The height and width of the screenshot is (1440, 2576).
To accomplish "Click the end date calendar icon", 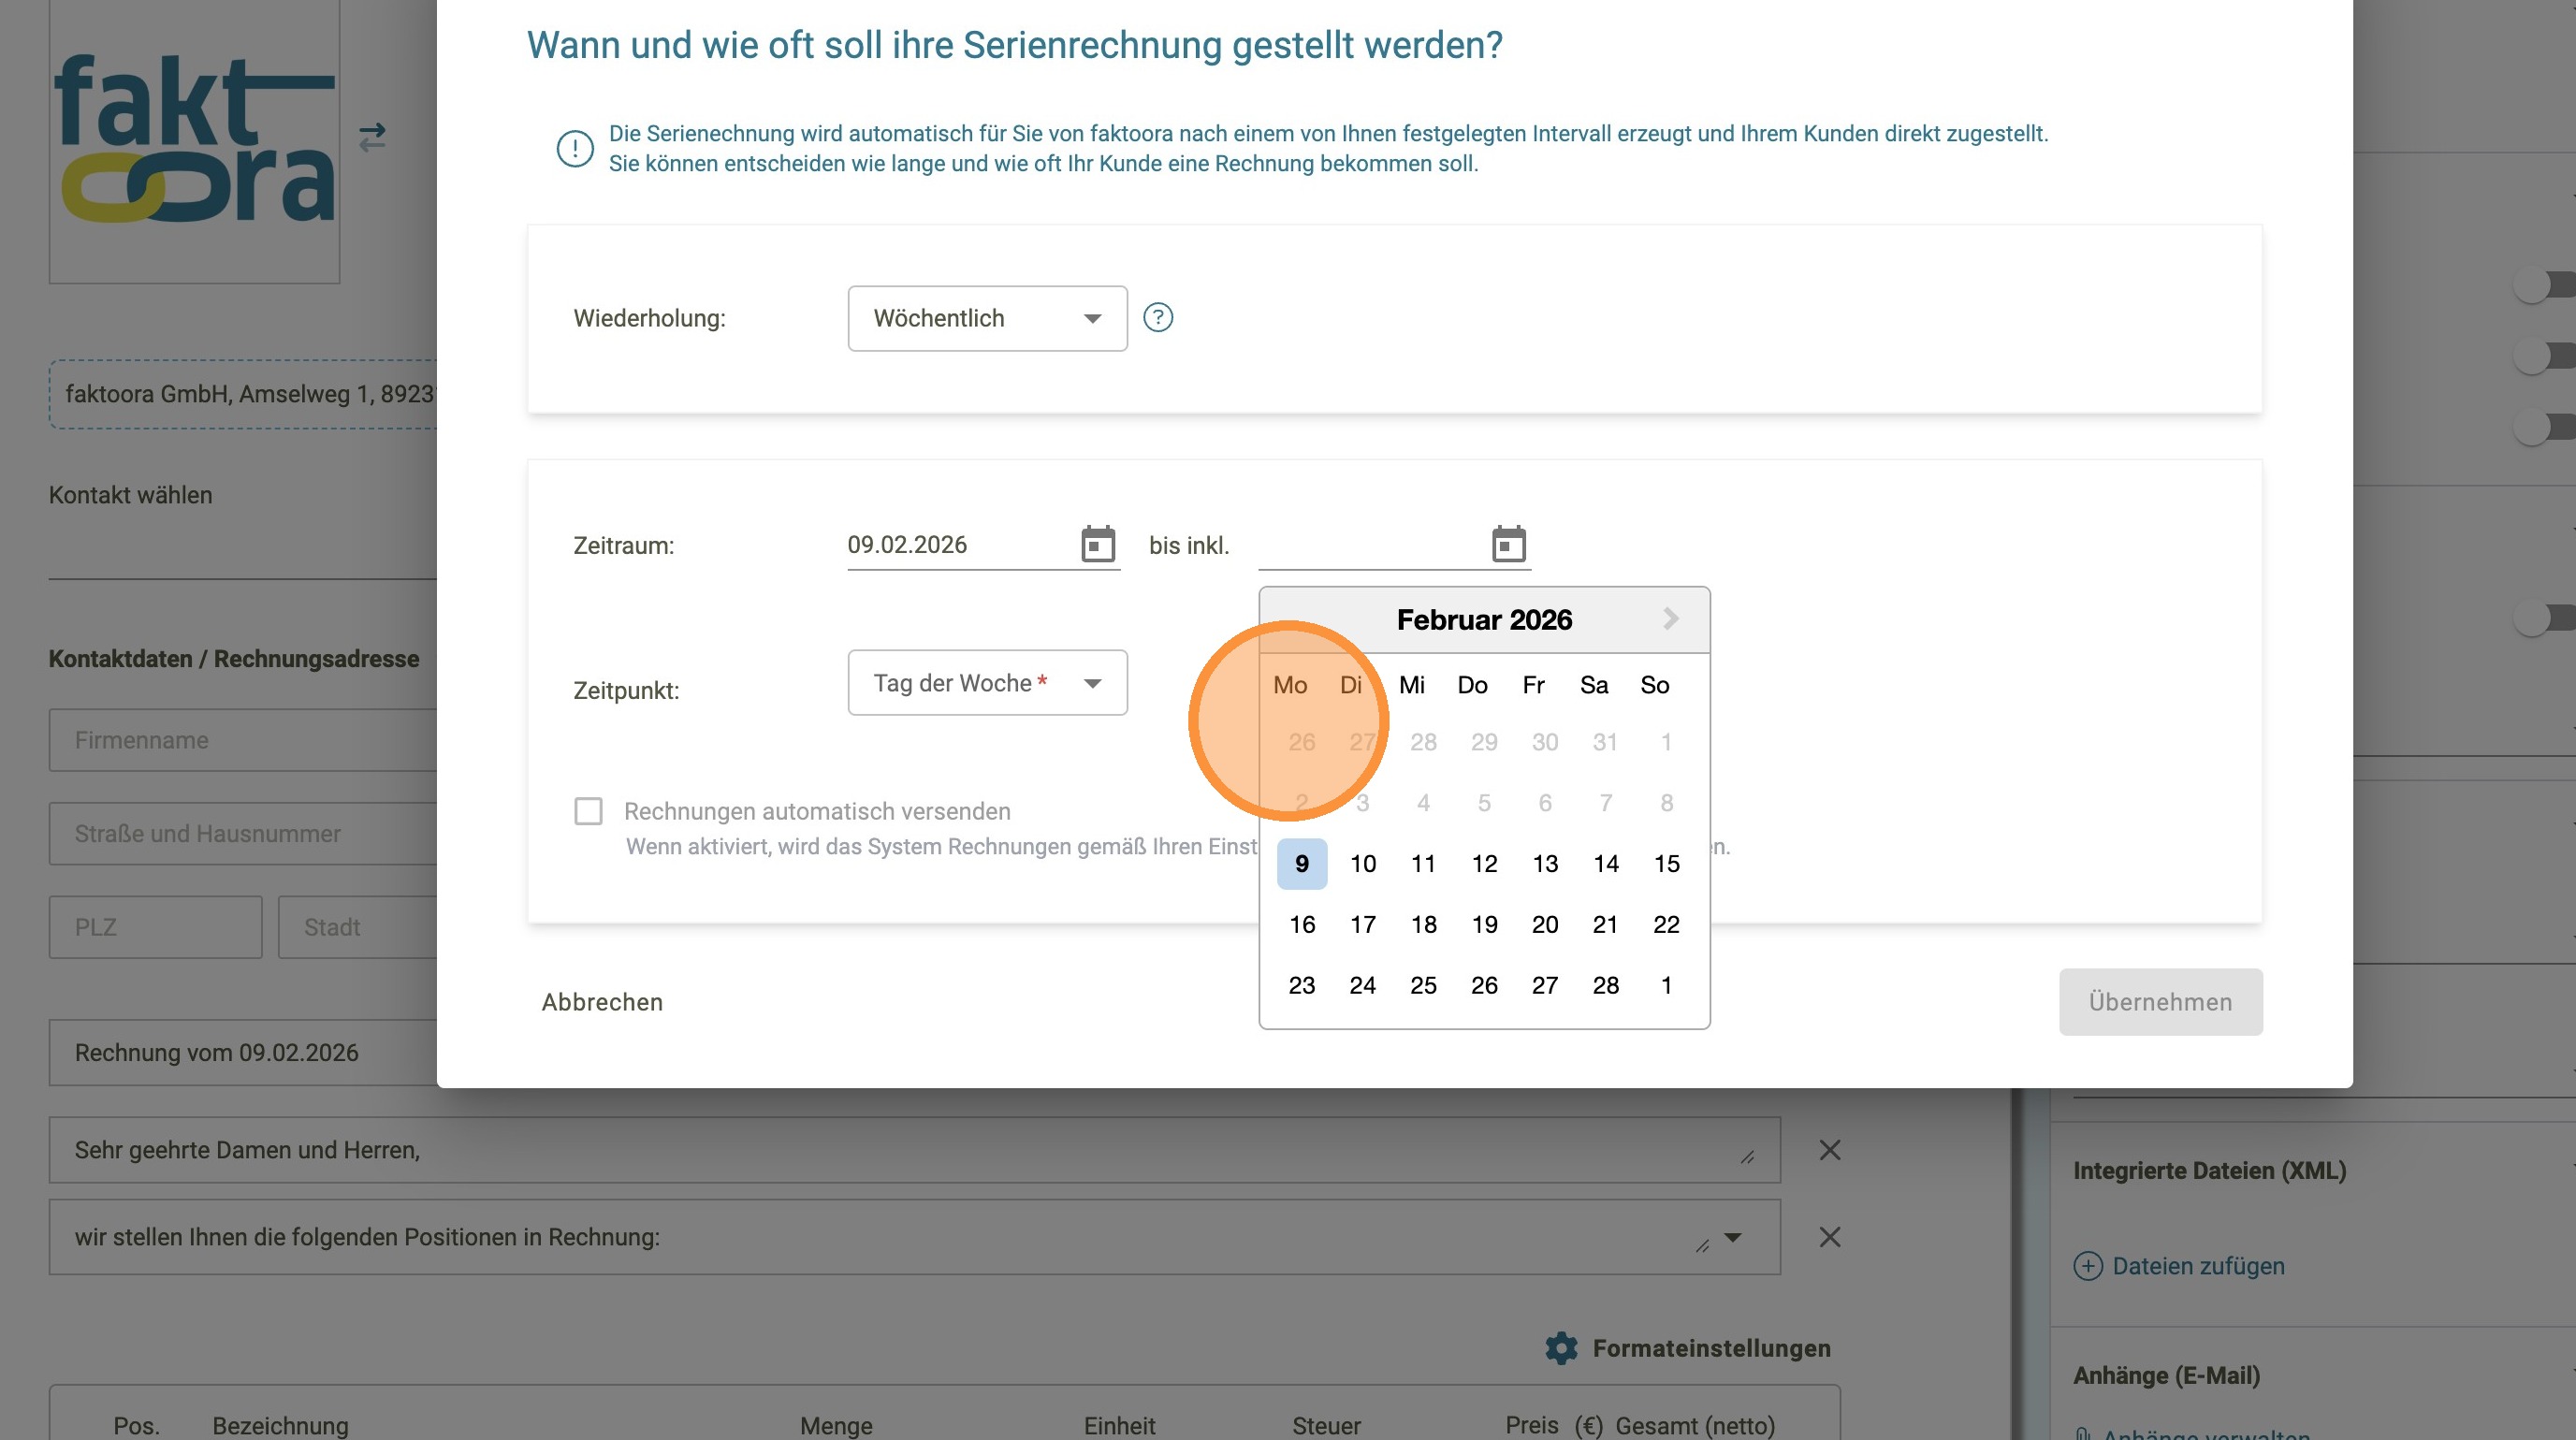I will coord(1508,545).
